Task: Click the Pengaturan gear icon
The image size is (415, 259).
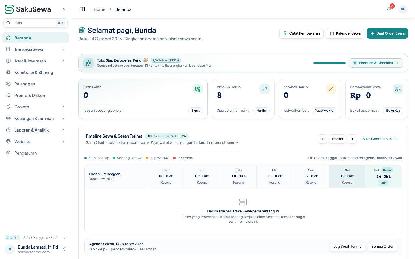Action: 8,153
